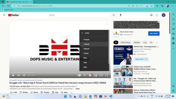The height and width of the screenshot is (99, 176).
Task: Open more actions ellipsis under video
Action: (71, 92)
